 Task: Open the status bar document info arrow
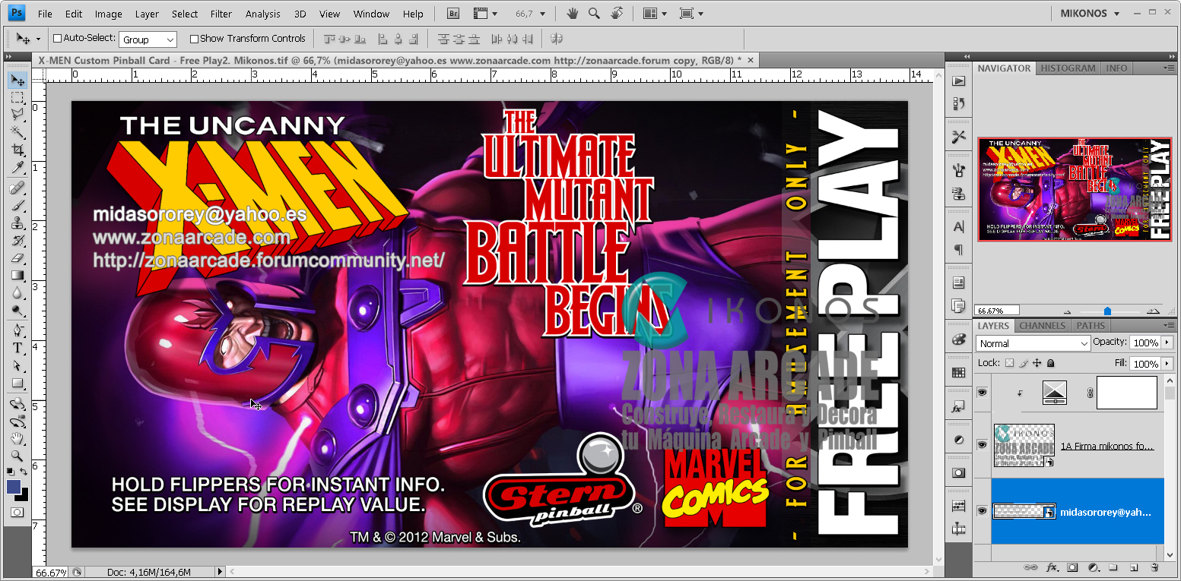221,572
